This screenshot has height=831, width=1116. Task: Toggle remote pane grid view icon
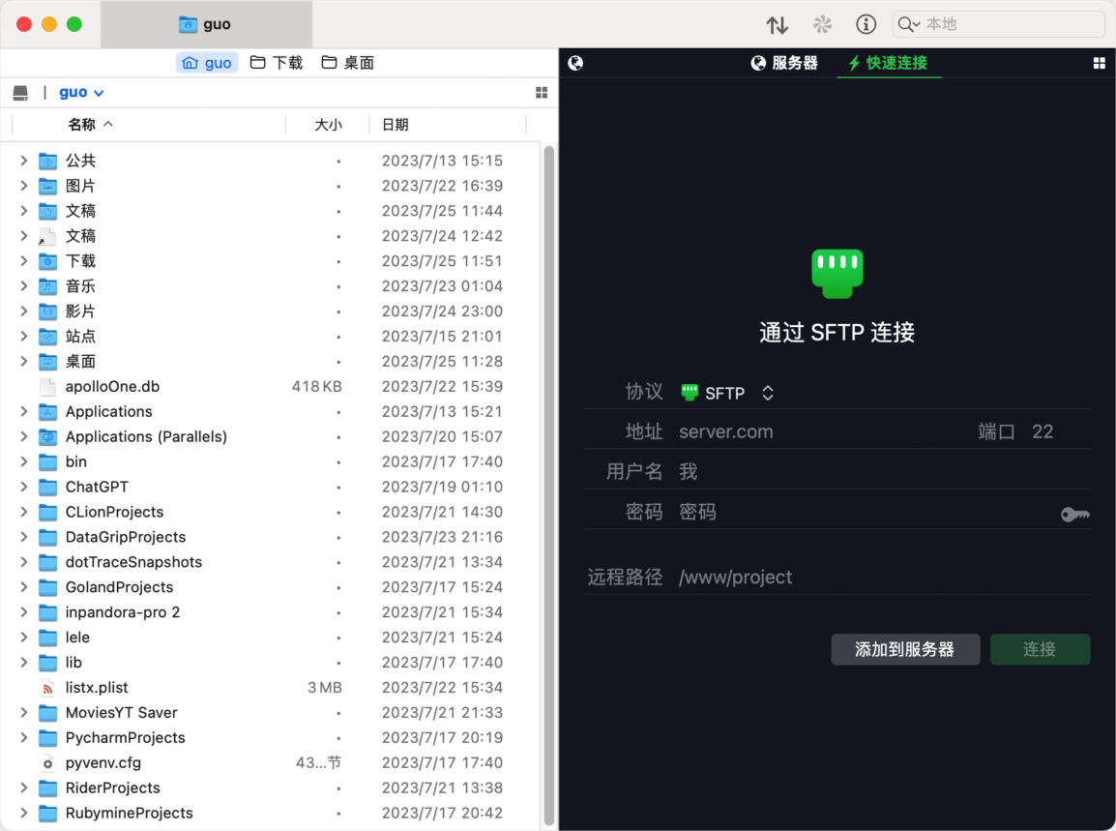pos(1099,64)
